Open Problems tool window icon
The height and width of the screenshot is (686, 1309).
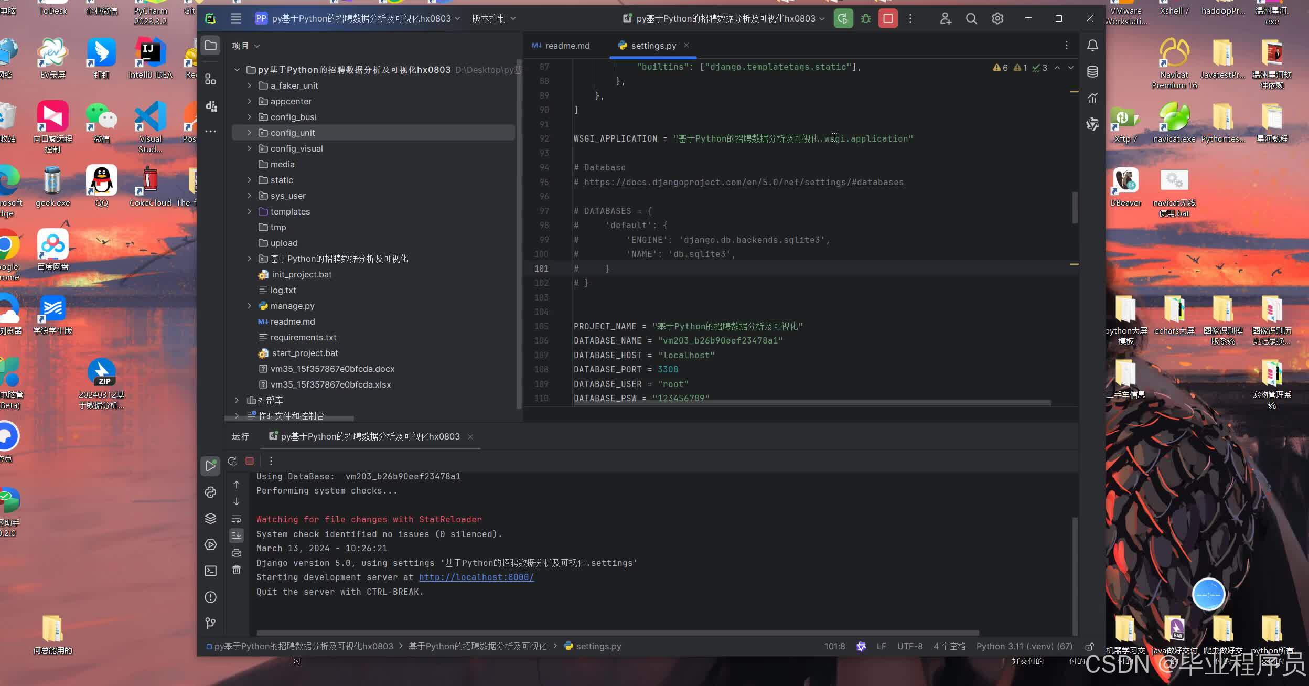click(210, 597)
